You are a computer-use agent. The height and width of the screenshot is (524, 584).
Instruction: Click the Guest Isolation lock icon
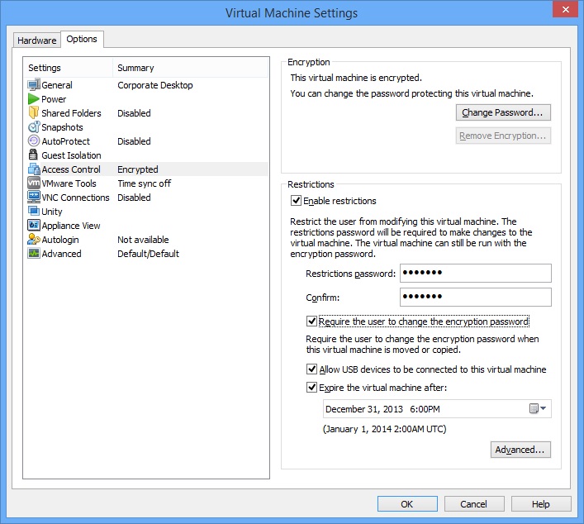(34, 155)
